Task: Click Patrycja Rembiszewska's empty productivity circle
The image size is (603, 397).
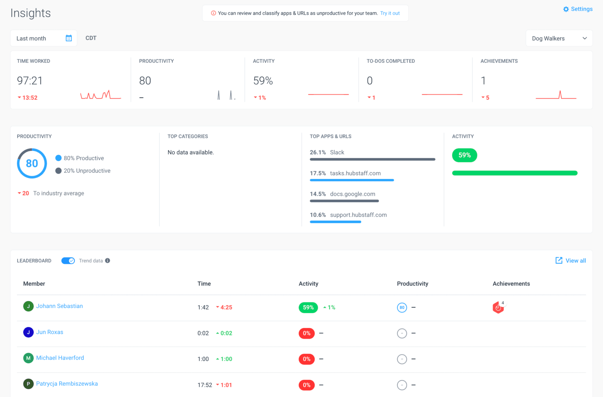Action: click(x=402, y=385)
